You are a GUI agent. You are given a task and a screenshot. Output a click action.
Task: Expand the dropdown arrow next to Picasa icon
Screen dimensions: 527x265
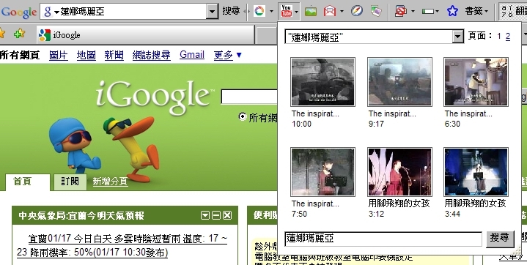point(271,12)
